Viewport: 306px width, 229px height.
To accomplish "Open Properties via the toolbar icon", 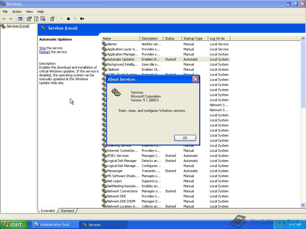I will [x=29, y=19].
